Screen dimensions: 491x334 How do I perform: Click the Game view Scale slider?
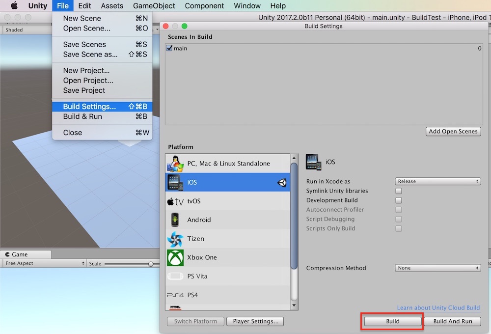point(151,264)
